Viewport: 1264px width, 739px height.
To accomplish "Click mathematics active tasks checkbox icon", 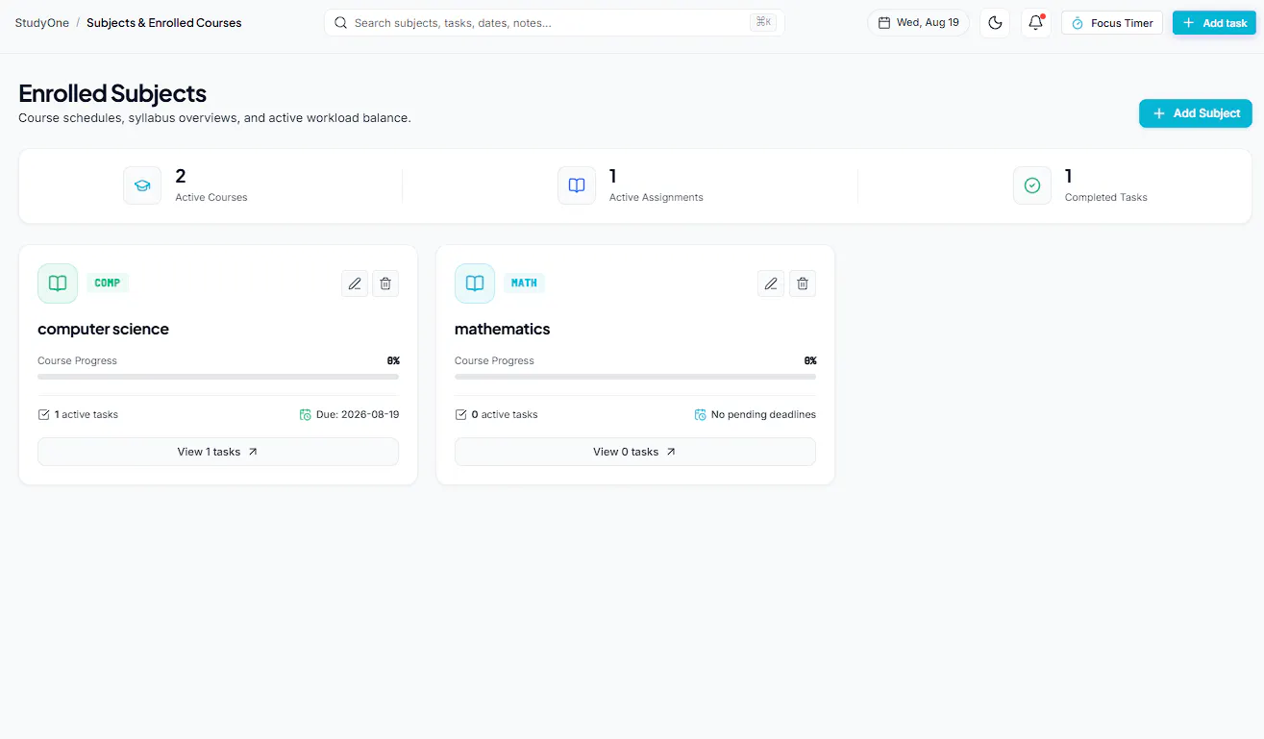I will click(460, 415).
